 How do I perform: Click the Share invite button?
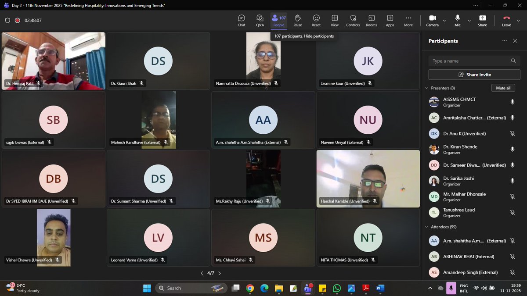tap(474, 75)
